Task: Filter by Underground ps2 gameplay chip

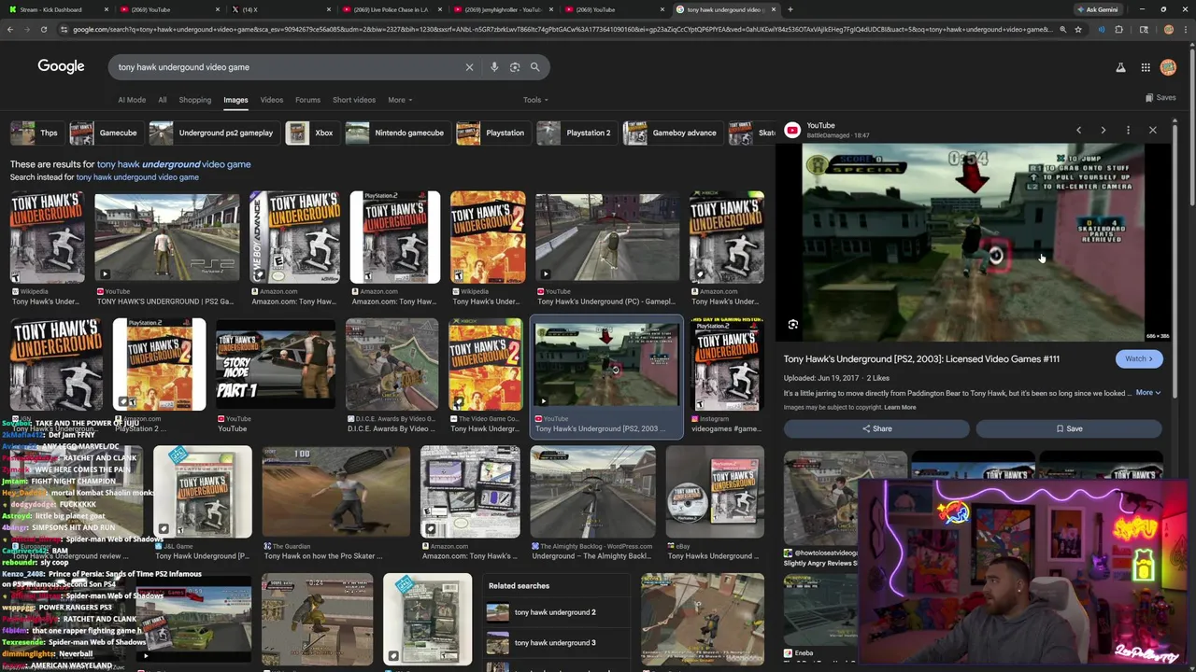Action: 213,133
